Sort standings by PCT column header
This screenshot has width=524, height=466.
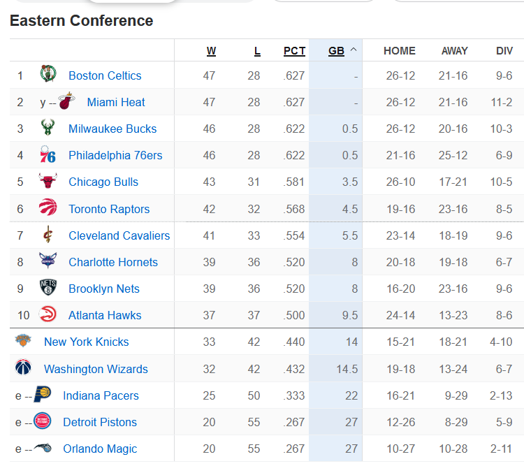click(294, 51)
